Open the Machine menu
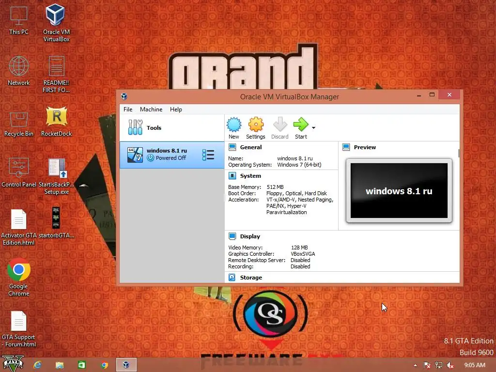 [x=151, y=109]
